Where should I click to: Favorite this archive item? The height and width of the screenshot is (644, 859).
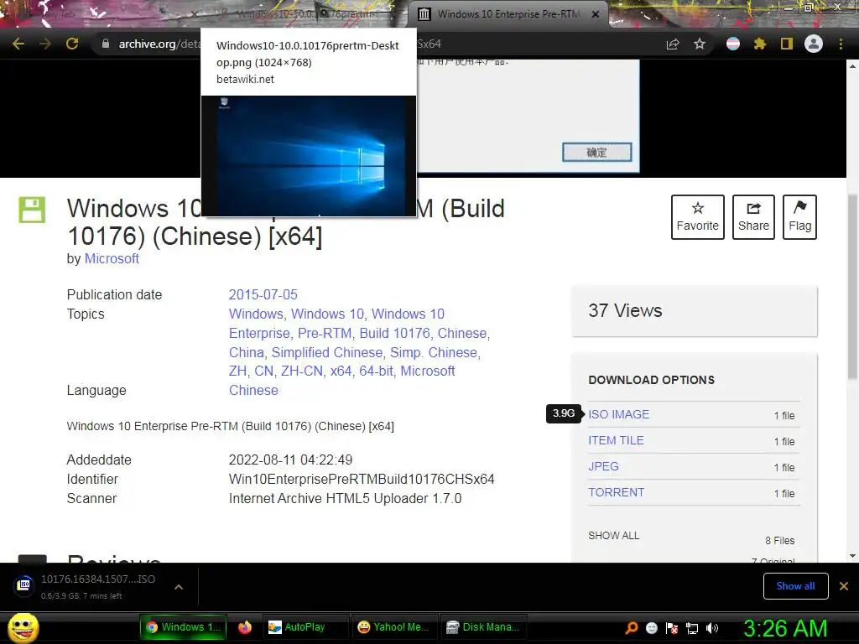(697, 217)
